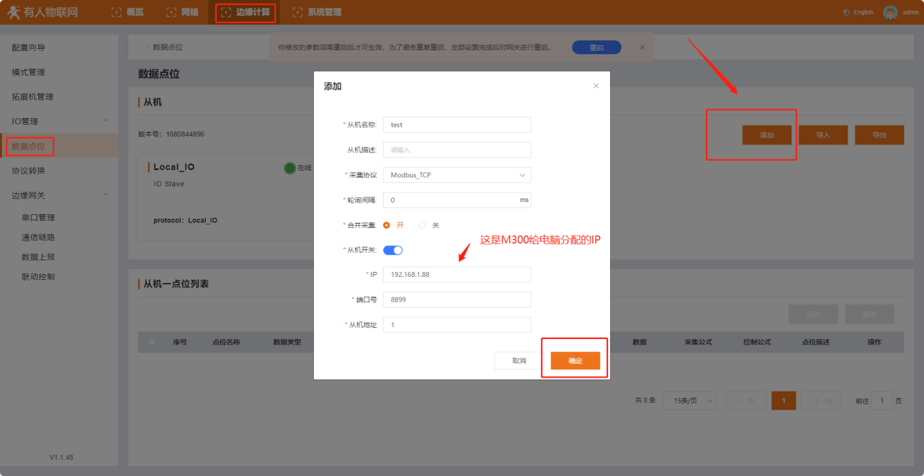Click the 数据点位 breadcrumb
This screenshot has height=476, width=924.
[x=167, y=47]
